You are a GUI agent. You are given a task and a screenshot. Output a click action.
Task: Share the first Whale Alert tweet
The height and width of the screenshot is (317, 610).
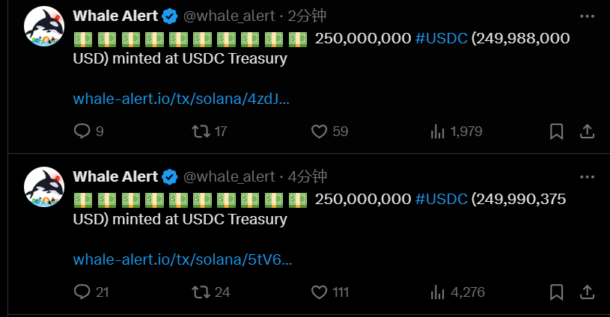[588, 132]
